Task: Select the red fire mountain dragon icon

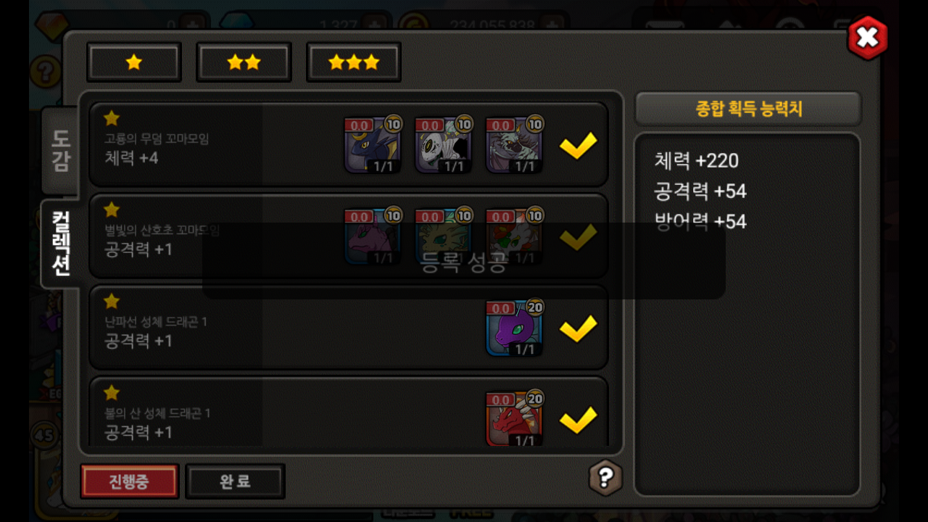Action: 515,419
